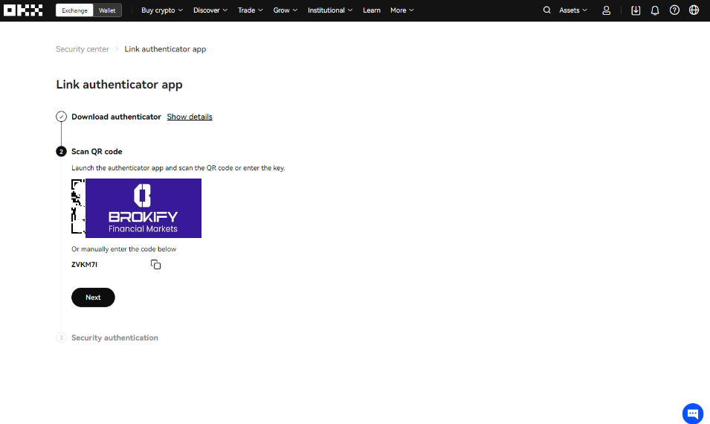Open the notifications bell icon

coord(655,10)
